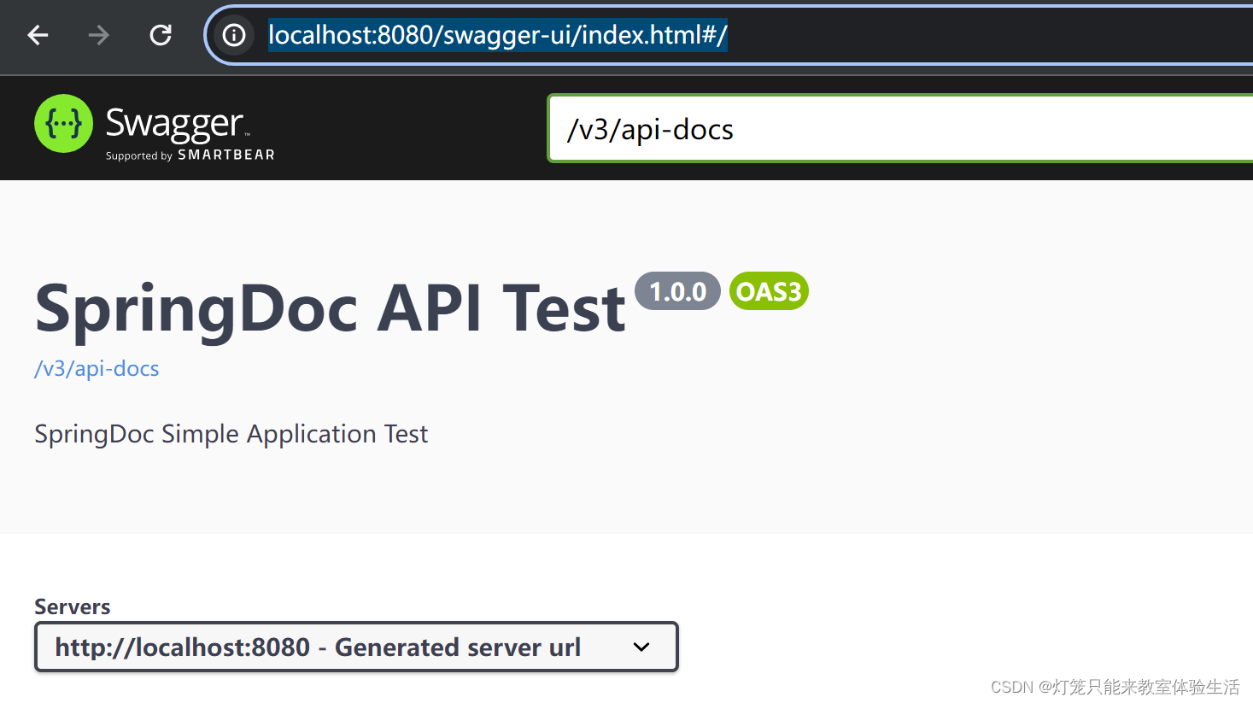Viewport: 1253px width, 703px height.
Task: Click the Supported by SMARTBEAR text
Action: 190,155
